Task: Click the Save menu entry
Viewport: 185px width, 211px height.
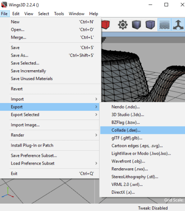Action: (x=50, y=48)
